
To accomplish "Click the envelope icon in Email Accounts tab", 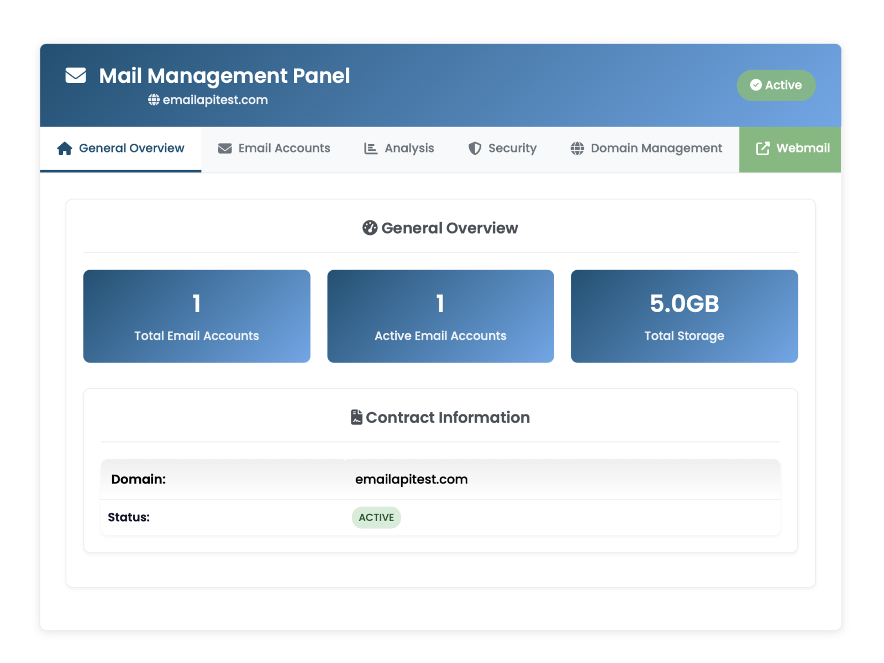I will [x=225, y=149].
